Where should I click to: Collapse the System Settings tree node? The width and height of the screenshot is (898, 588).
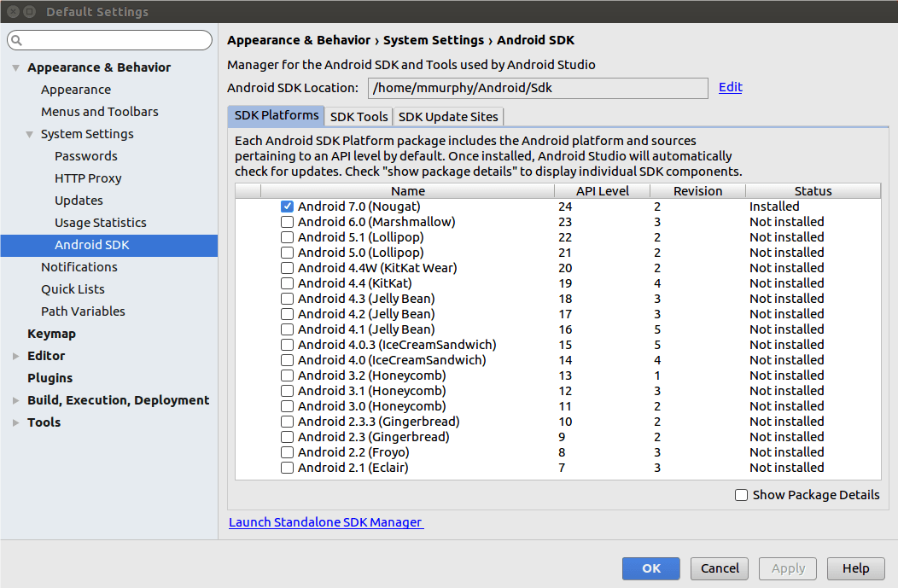[x=29, y=135]
